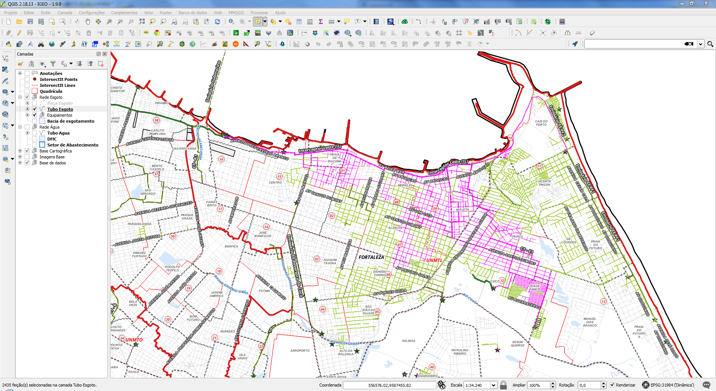Viewport: 716px width, 391px height.
Task: Click the green crop plugin icon
Action: (548, 22)
